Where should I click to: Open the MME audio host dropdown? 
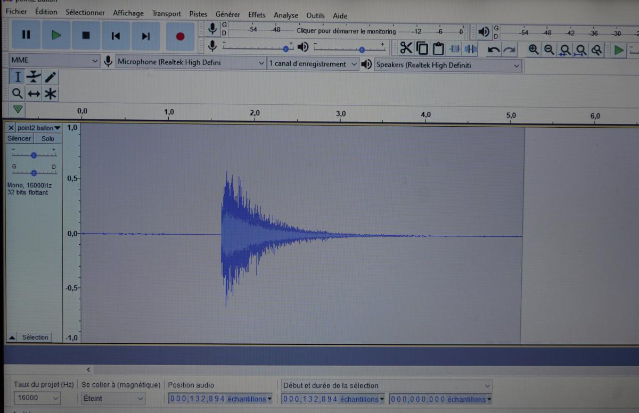(54, 61)
